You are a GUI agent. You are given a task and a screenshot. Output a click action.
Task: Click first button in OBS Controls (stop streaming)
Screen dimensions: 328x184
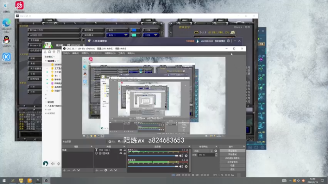tap(232, 150)
